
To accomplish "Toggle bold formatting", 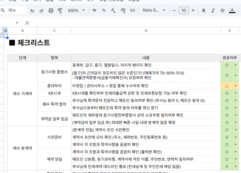I will tap(204, 10).
